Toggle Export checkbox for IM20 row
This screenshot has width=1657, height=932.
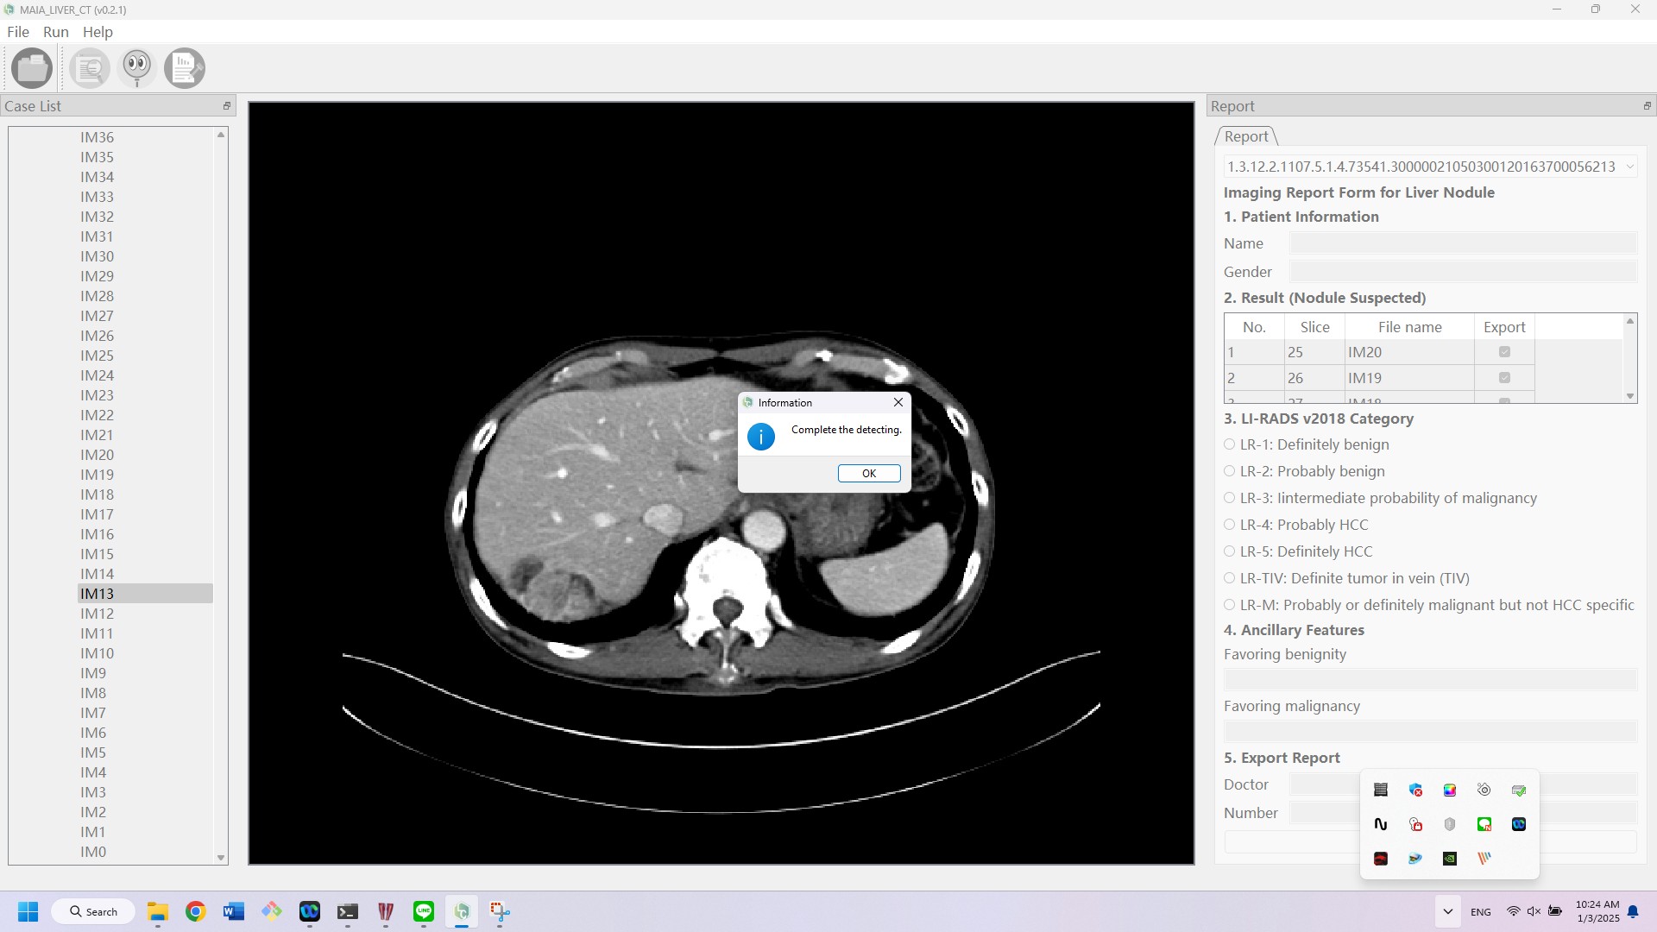[x=1504, y=352]
